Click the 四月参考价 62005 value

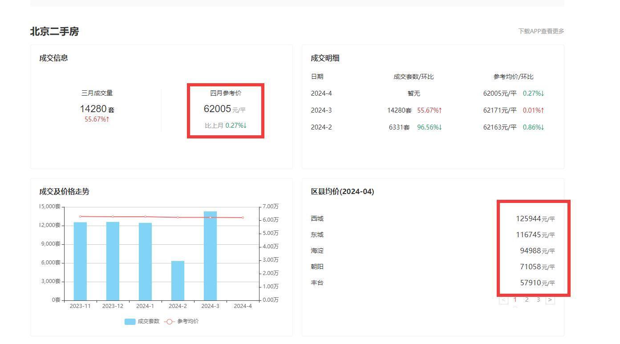pyautogui.click(x=217, y=109)
